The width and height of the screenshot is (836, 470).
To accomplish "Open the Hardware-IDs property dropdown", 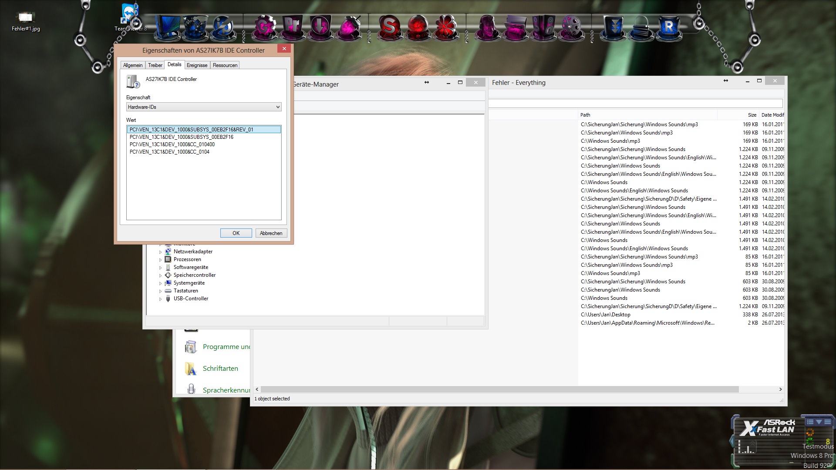I will (x=204, y=107).
